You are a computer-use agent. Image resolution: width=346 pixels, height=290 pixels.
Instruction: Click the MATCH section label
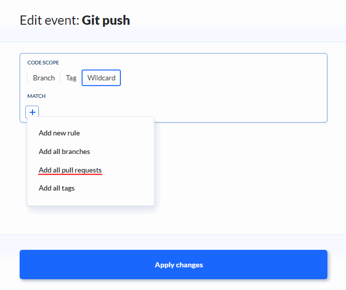tap(37, 96)
